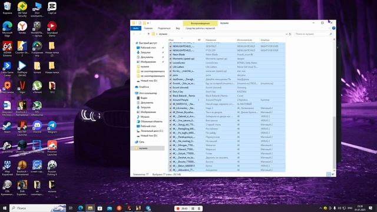Open Новая папка (2) desktop folder
Image resolution: width=377 pixels, height=212 pixels.
(52, 49)
